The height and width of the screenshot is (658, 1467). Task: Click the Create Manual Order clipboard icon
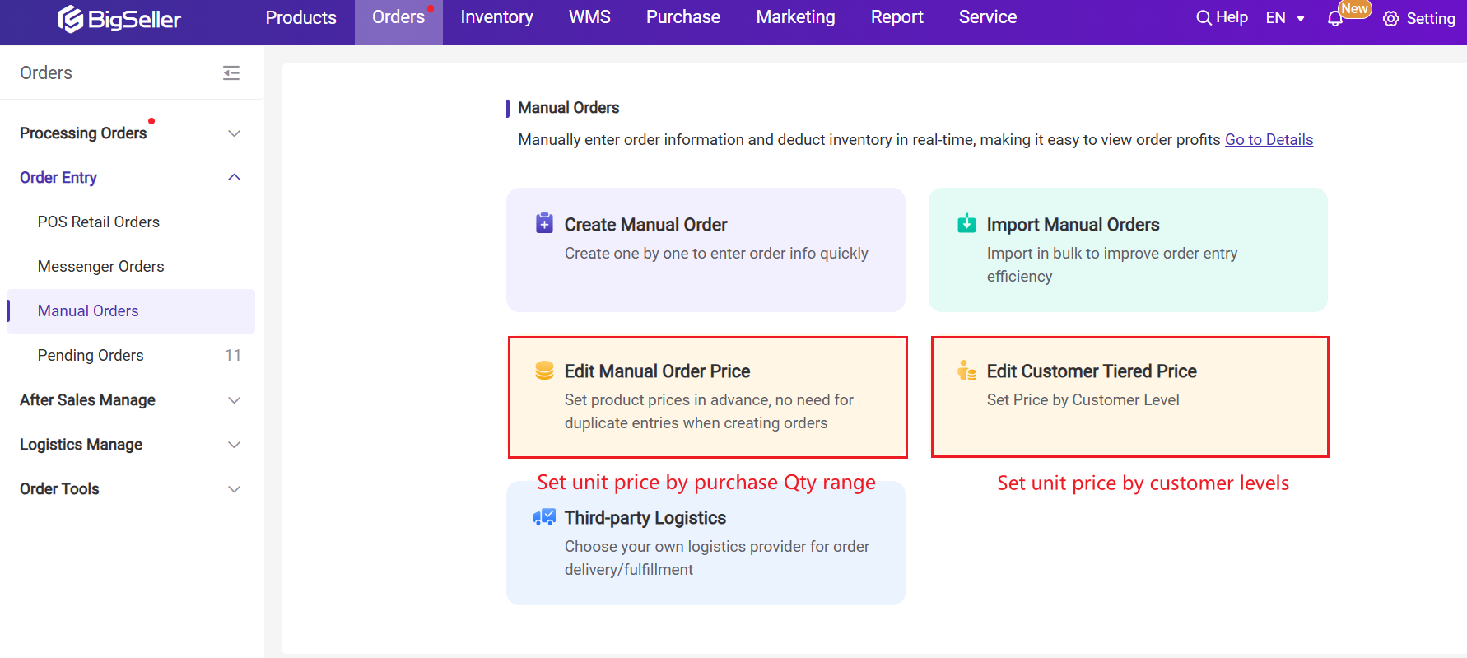544,224
